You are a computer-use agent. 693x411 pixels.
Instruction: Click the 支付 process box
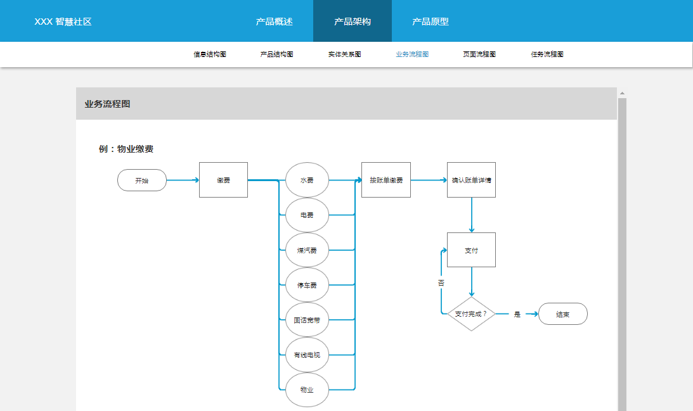pos(471,250)
